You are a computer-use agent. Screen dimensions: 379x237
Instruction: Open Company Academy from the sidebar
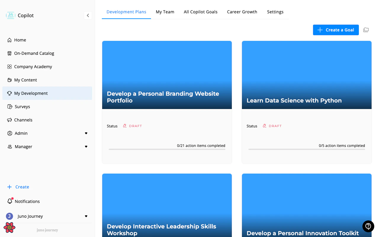click(x=33, y=67)
